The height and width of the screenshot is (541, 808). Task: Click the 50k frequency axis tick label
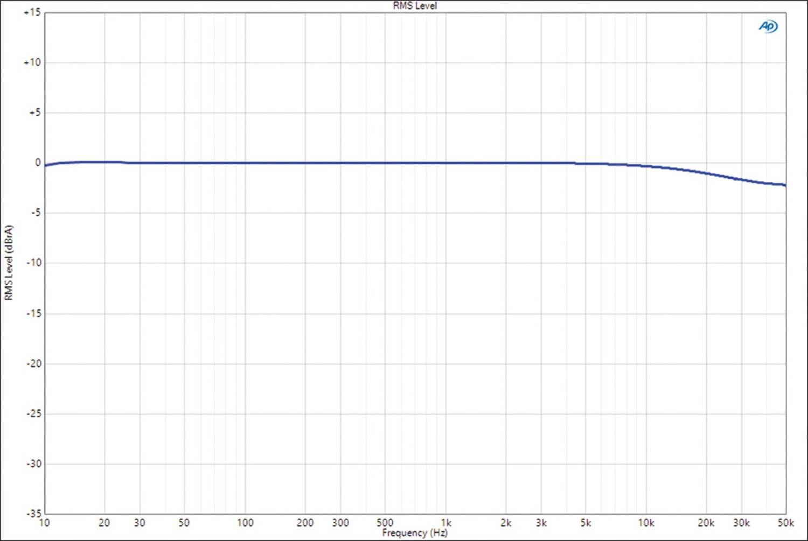786,523
